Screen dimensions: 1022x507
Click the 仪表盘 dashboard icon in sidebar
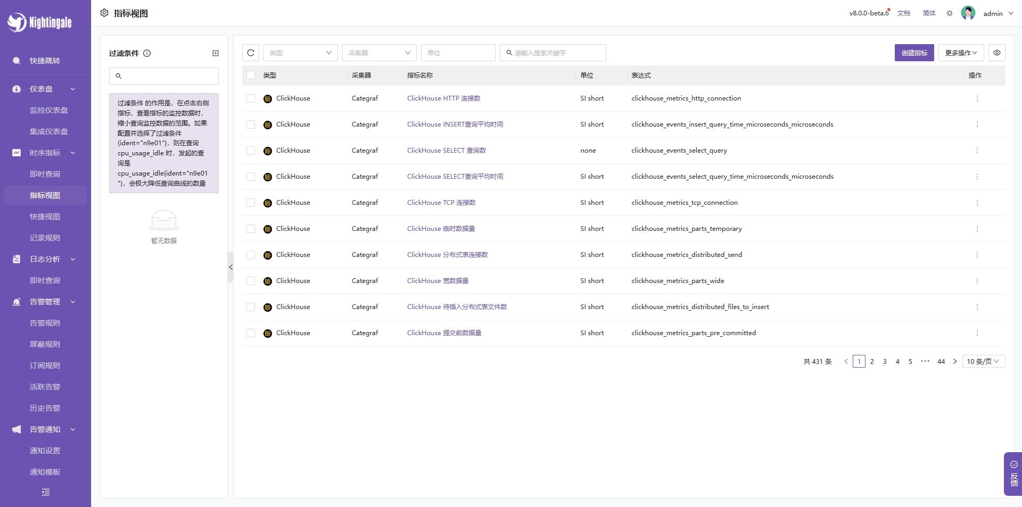pyautogui.click(x=17, y=89)
